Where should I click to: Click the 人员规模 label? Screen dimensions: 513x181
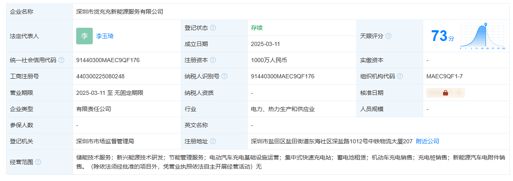[x=372, y=109]
